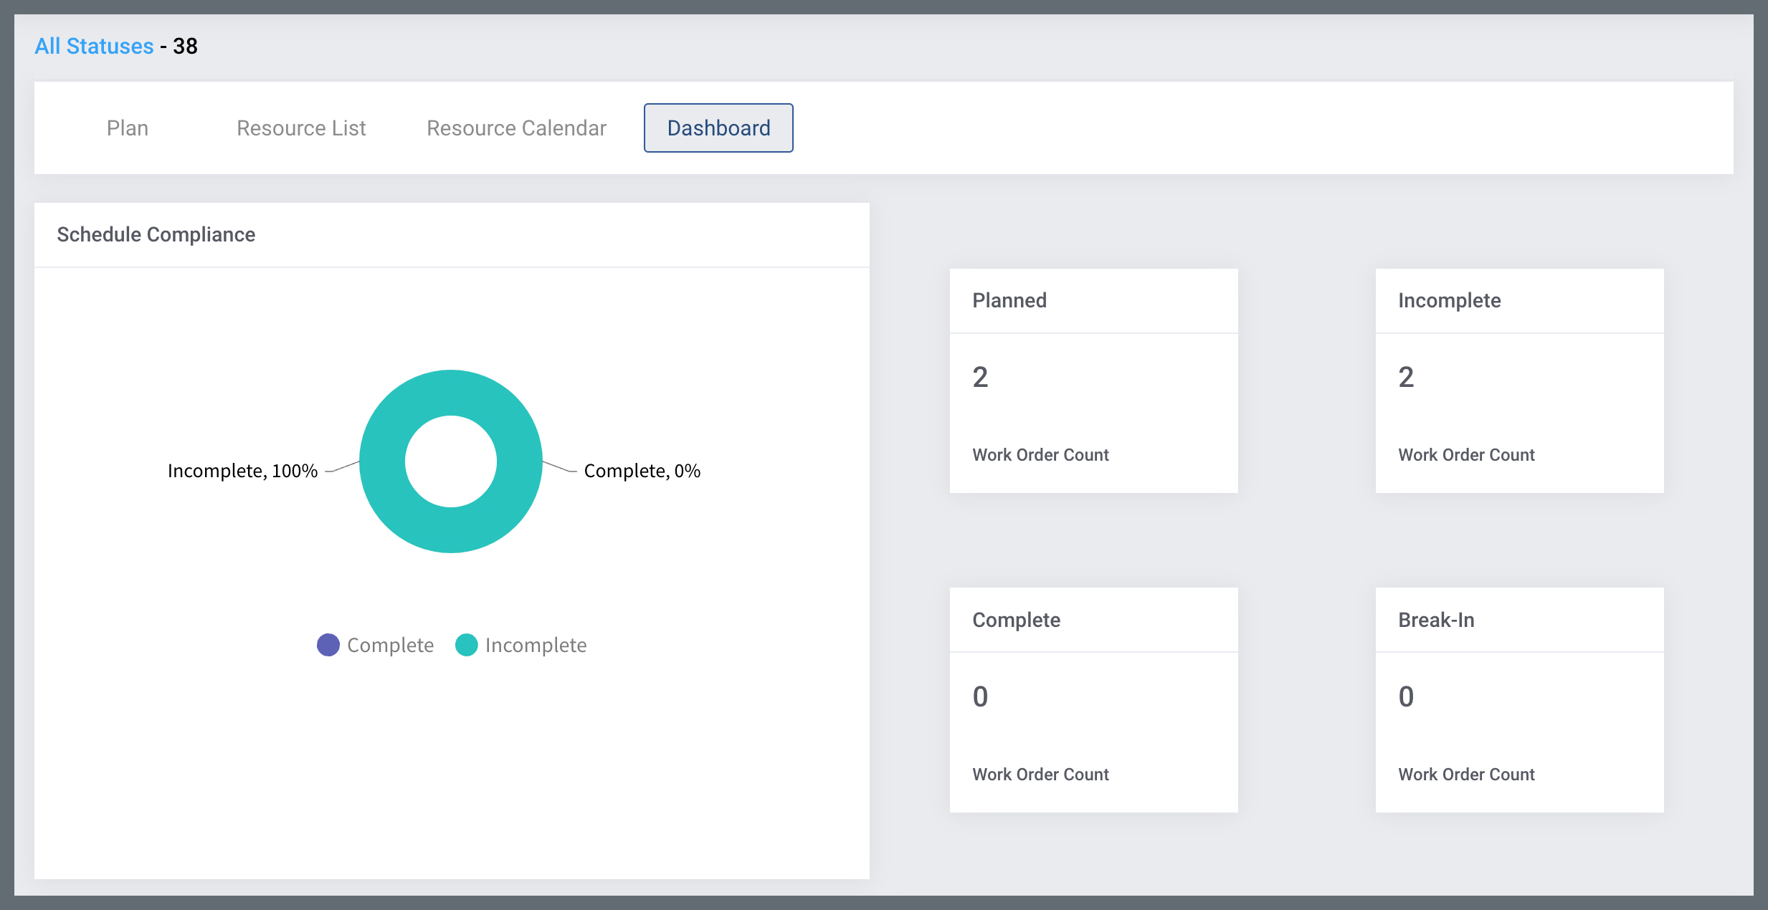1768x910 pixels.
Task: Click the Complete legend label
Action: coord(390,645)
